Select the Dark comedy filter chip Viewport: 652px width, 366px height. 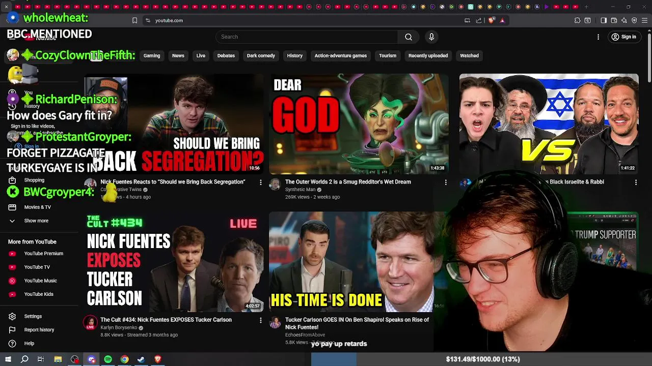pyautogui.click(x=261, y=56)
